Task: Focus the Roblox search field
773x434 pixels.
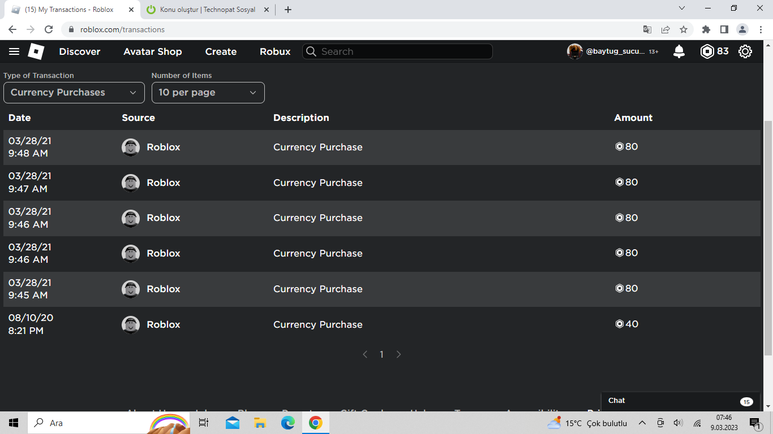Action: [x=397, y=51]
